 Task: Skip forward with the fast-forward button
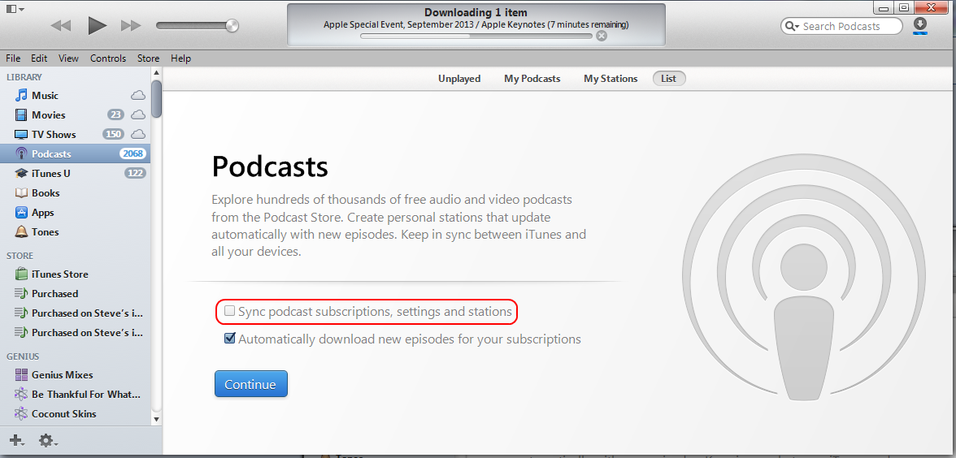(x=130, y=26)
